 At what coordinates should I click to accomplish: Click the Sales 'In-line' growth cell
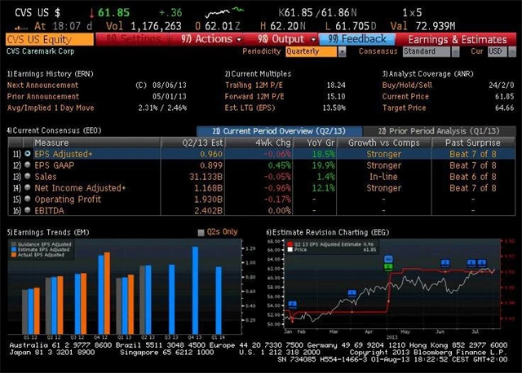[x=383, y=177]
